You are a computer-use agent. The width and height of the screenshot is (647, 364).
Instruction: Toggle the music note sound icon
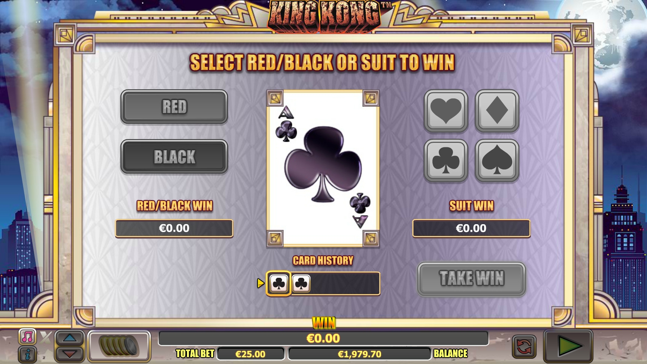tap(27, 337)
